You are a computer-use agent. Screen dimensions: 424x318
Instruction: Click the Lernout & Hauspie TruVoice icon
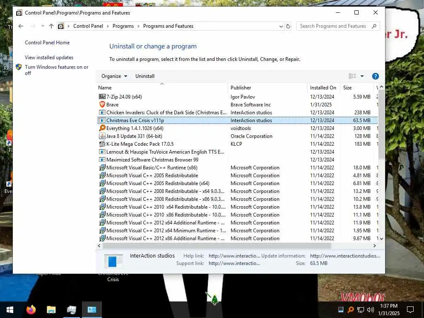102,152
